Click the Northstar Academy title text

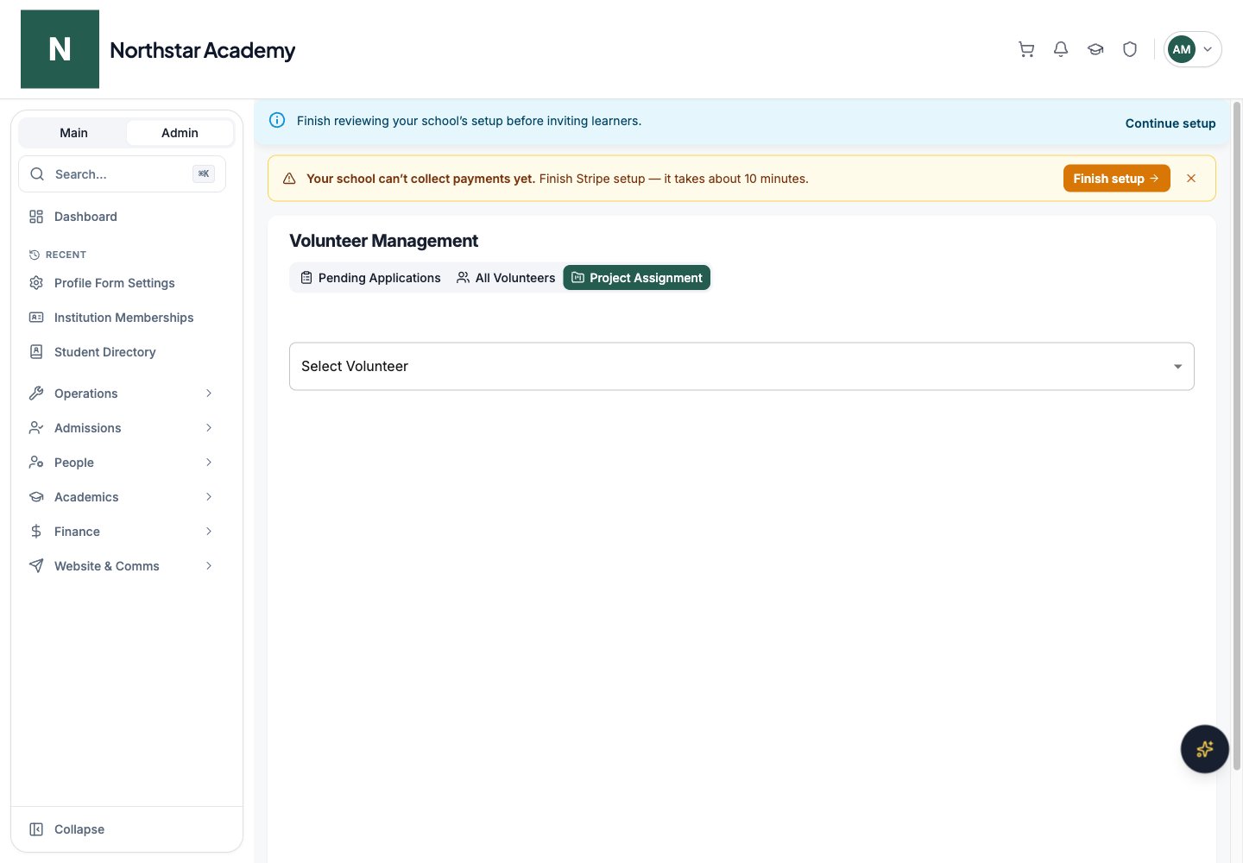(x=203, y=50)
